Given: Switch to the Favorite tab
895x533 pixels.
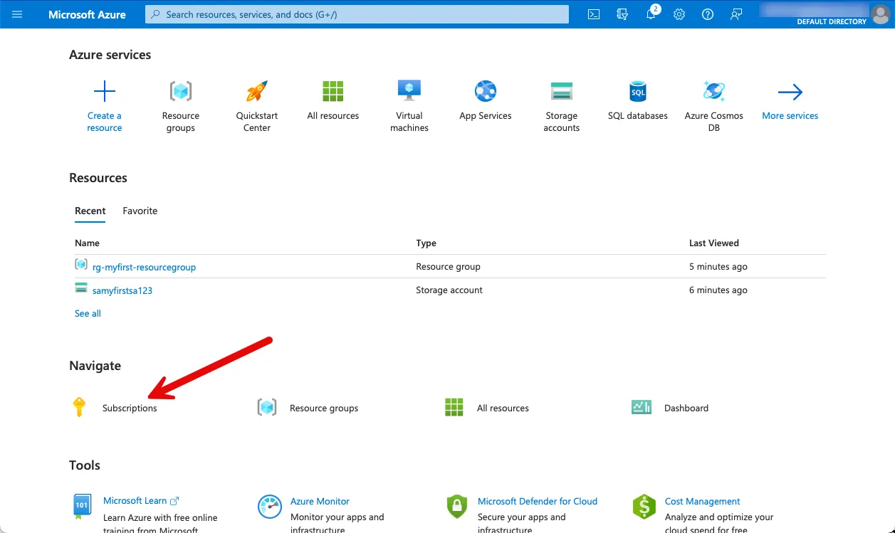Looking at the screenshot, I should pyautogui.click(x=140, y=211).
